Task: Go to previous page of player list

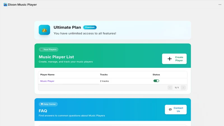Action: [170, 88]
